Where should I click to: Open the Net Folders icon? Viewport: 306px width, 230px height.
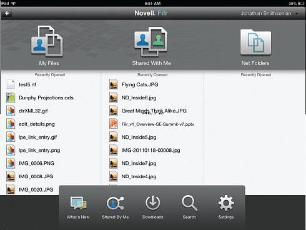tap(255, 42)
